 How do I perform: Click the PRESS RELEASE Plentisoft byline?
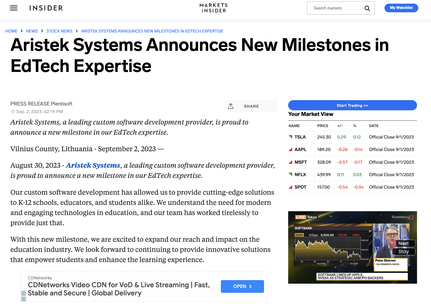tap(41, 104)
